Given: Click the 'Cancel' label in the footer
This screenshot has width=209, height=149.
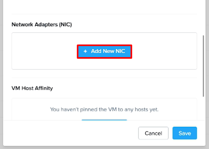Looking at the screenshot, I should (153, 133).
